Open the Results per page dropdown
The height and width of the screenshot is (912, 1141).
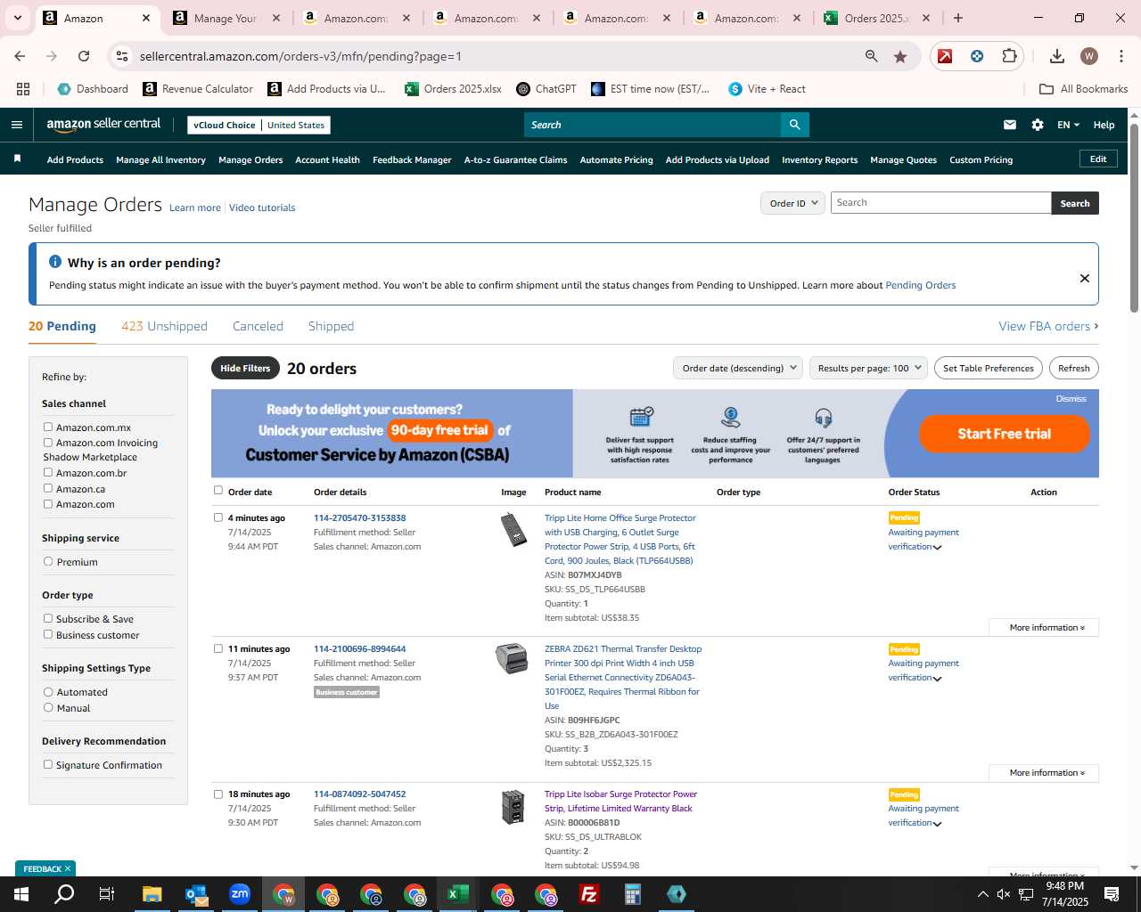(869, 368)
